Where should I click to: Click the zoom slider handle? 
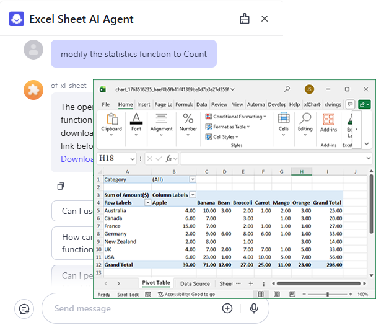tap(328, 294)
